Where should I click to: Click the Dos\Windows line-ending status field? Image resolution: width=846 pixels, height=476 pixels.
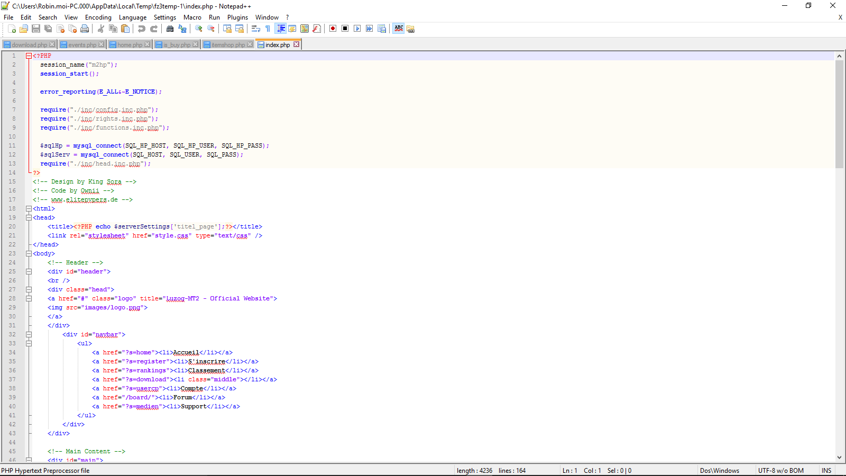click(x=720, y=470)
